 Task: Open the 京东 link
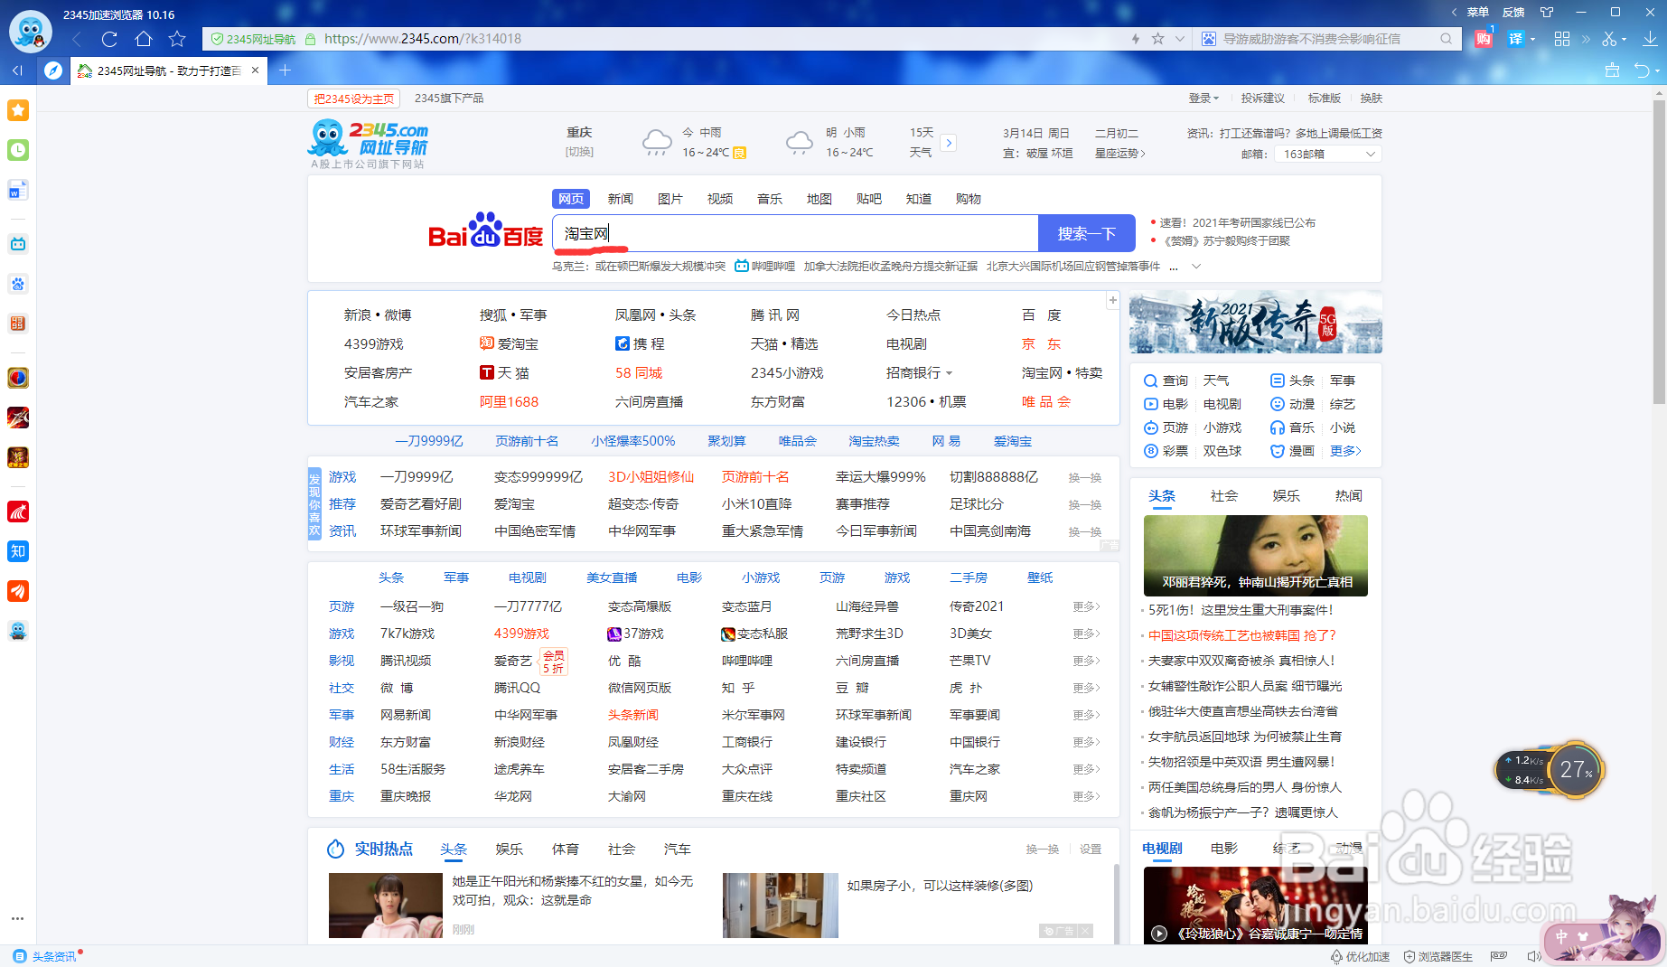tap(1041, 344)
